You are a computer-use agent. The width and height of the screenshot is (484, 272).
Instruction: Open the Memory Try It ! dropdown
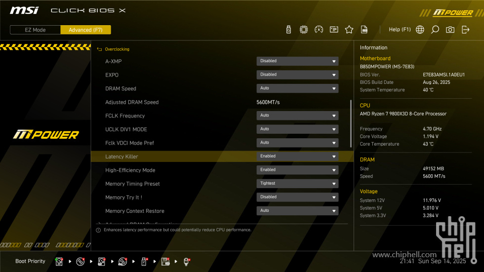[297, 197]
